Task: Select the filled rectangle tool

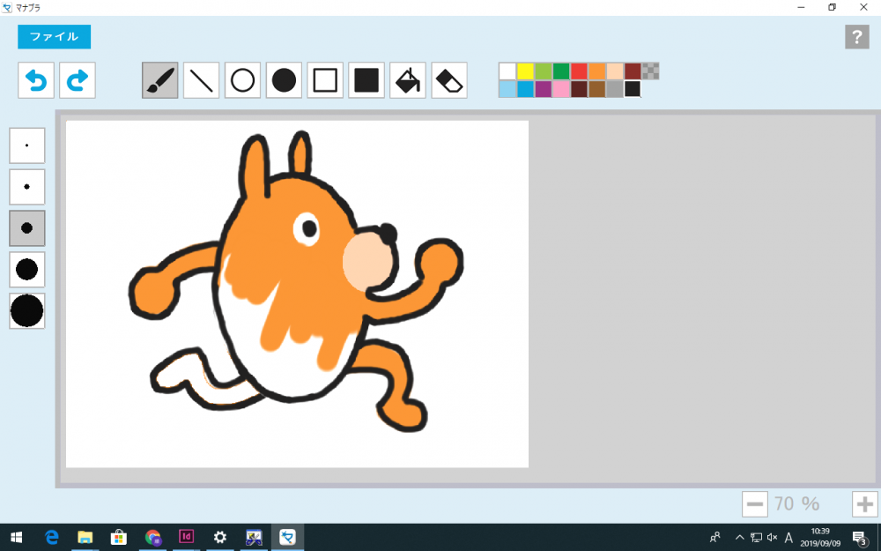Action: [366, 80]
